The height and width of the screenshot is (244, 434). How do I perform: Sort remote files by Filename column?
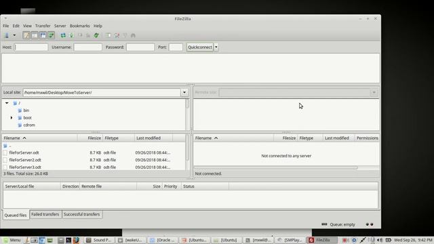tap(234, 138)
